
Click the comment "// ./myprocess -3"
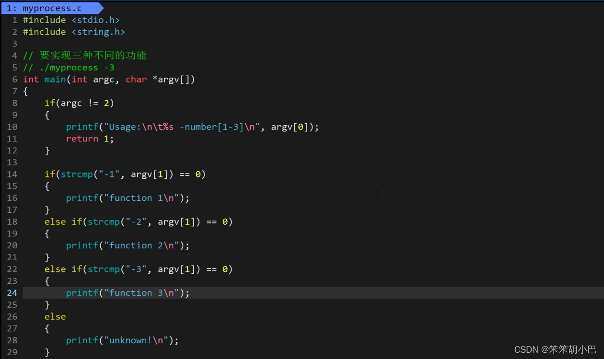[69, 68]
